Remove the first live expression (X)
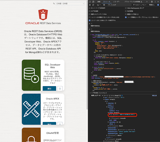Image resolution: width=160 pixels, height=142 pixels. [x=89, y=24]
